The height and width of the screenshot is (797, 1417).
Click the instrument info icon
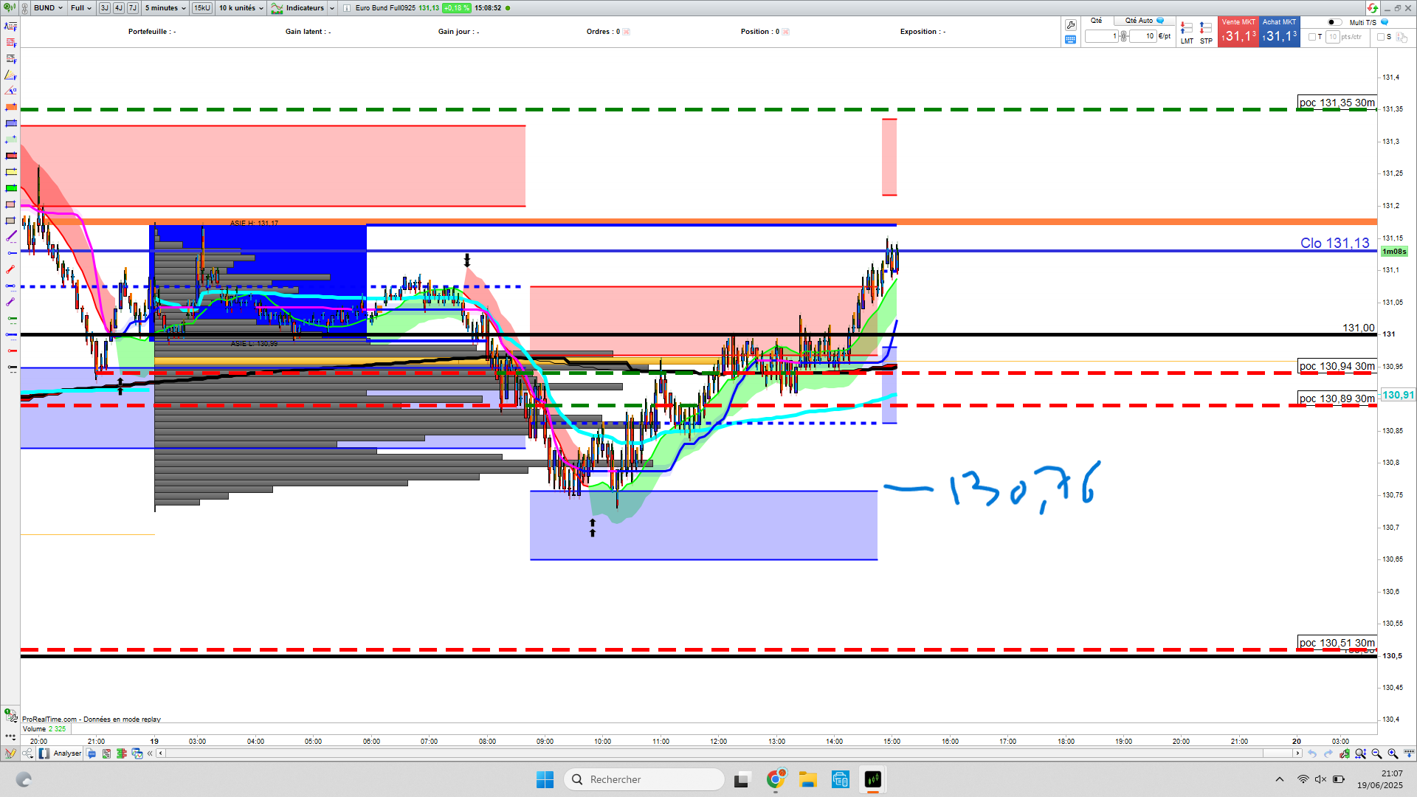coord(347,8)
